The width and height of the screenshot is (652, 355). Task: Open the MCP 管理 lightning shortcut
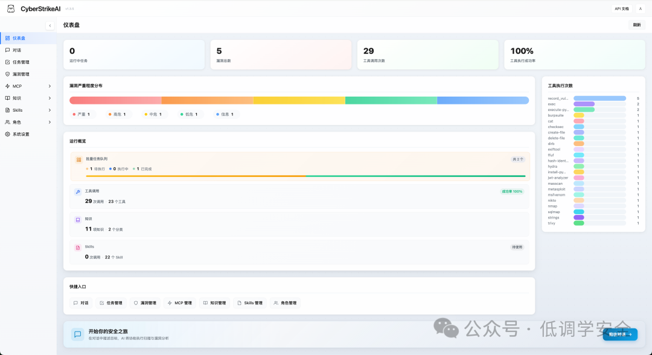pos(180,303)
